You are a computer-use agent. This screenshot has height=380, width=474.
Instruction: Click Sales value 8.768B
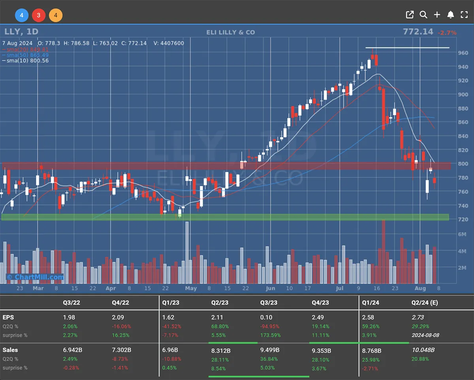(372, 350)
